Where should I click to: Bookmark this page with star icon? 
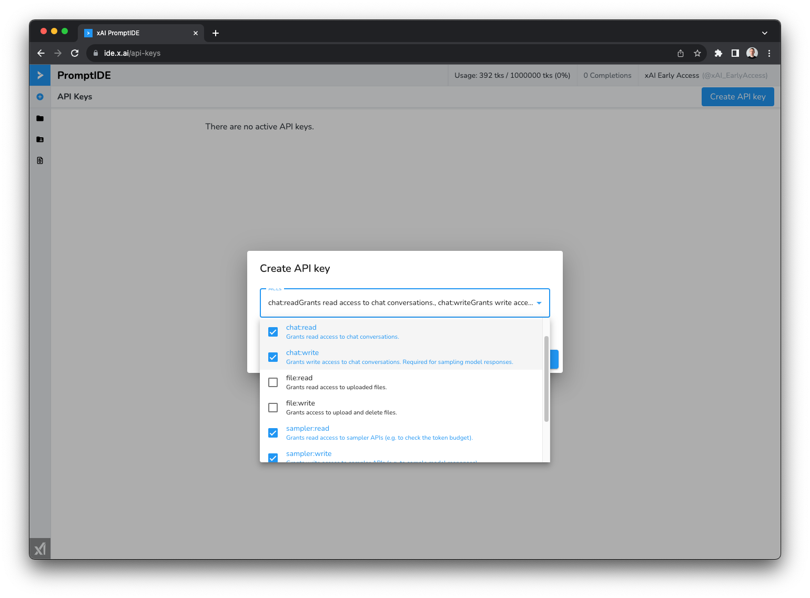coord(697,53)
